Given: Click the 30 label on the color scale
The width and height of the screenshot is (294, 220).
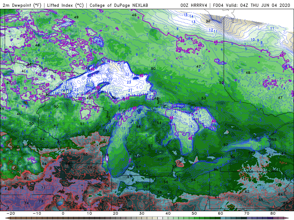Looking at the screenshot, I should (142, 213).
